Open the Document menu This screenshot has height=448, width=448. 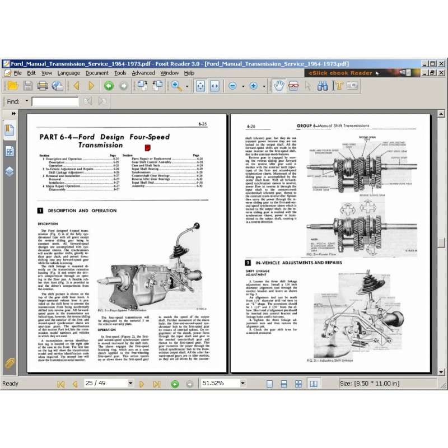point(97,73)
